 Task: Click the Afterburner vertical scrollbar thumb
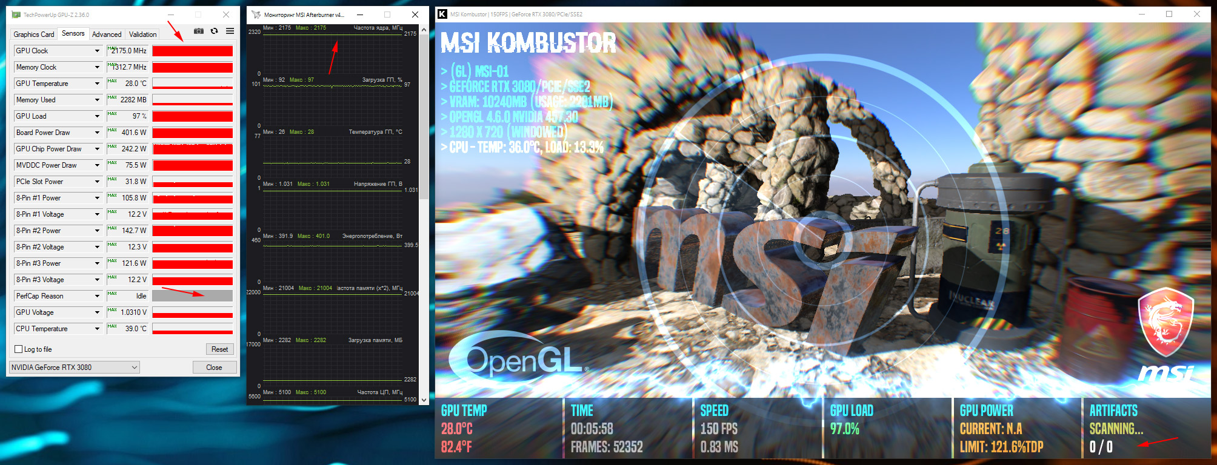424,117
